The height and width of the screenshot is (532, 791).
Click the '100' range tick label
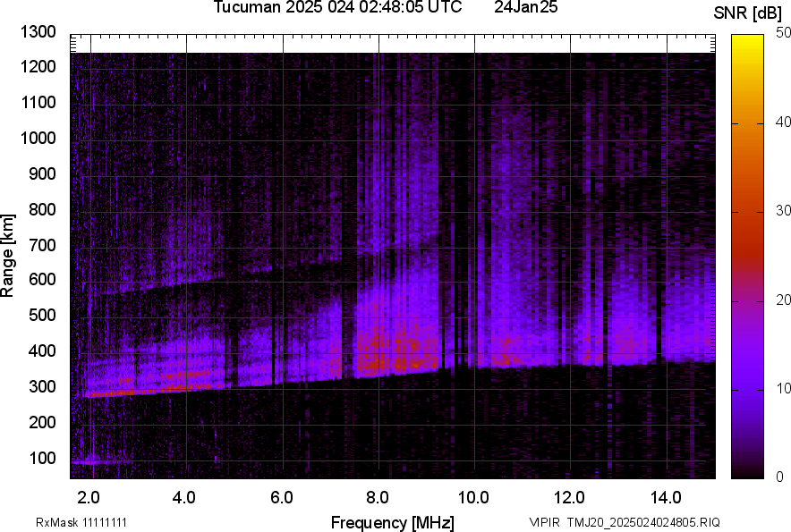[42, 458]
